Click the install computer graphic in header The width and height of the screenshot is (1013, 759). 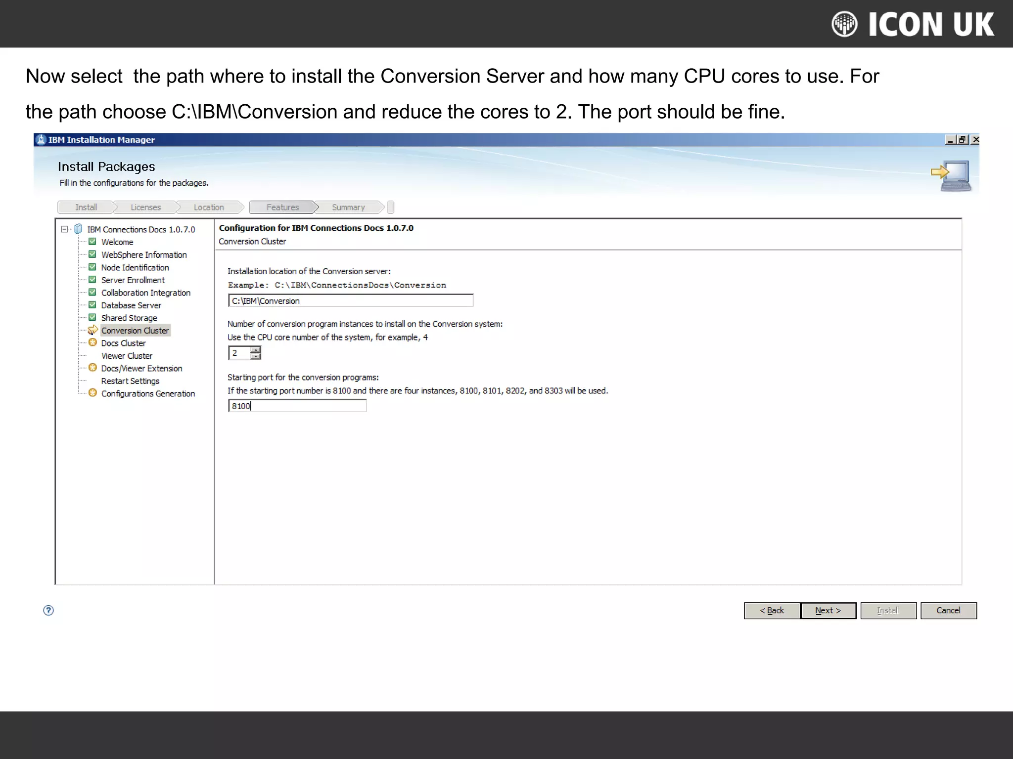(951, 176)
